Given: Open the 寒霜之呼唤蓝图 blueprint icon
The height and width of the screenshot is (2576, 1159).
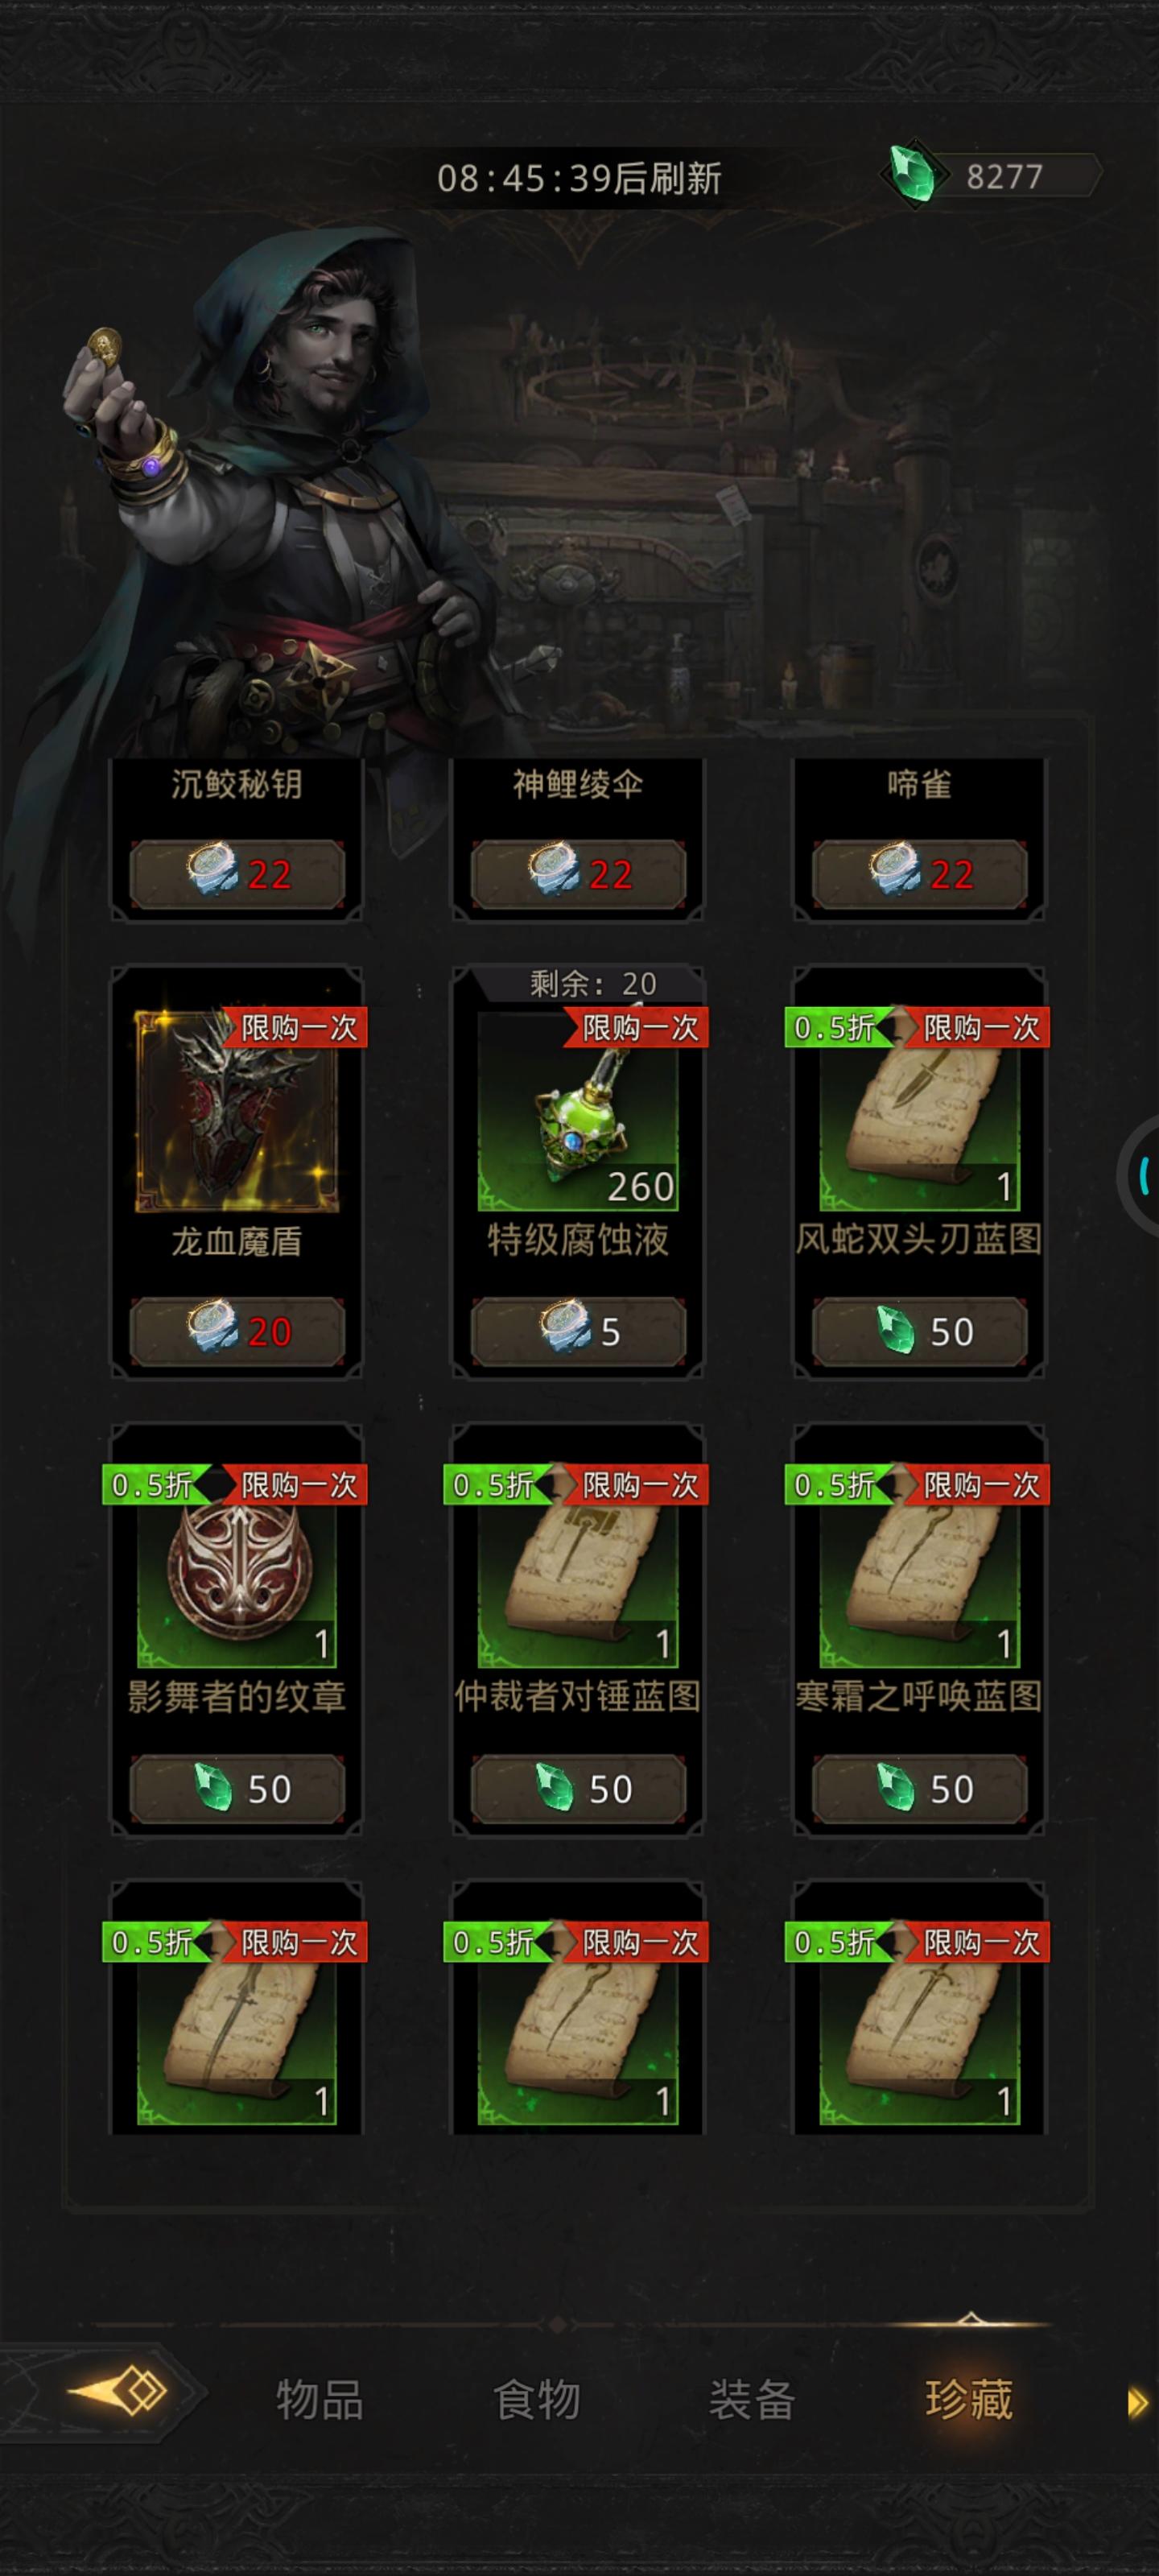Looking at the screenshot, I should coord(919,1568).
